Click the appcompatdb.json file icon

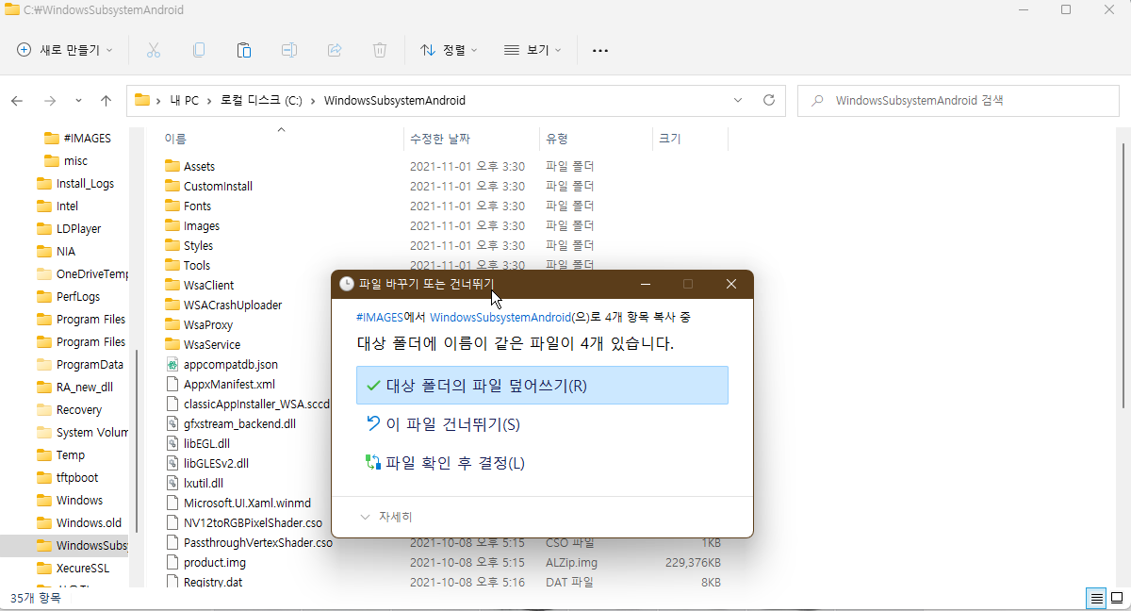[172, 364]
